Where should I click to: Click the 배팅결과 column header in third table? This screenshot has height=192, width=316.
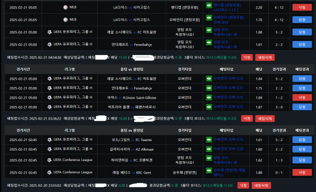click(302, 130)
